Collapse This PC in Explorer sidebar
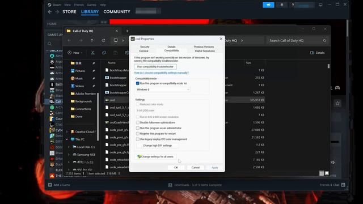Image resolution: width=363 pixels, height=204 pixels. (67, 139)
